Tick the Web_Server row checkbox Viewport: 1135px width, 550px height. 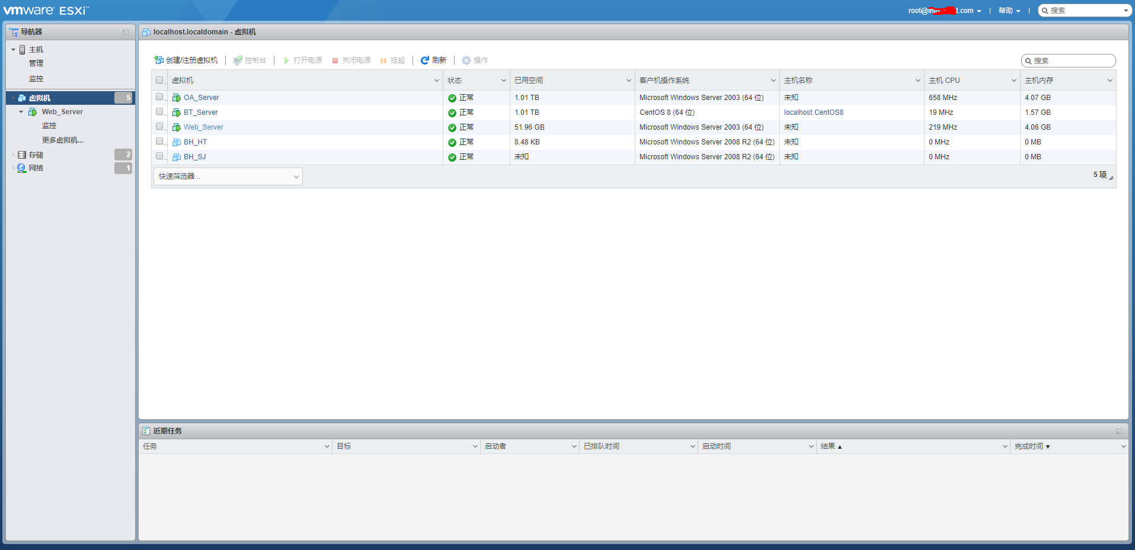coord(159,126)
